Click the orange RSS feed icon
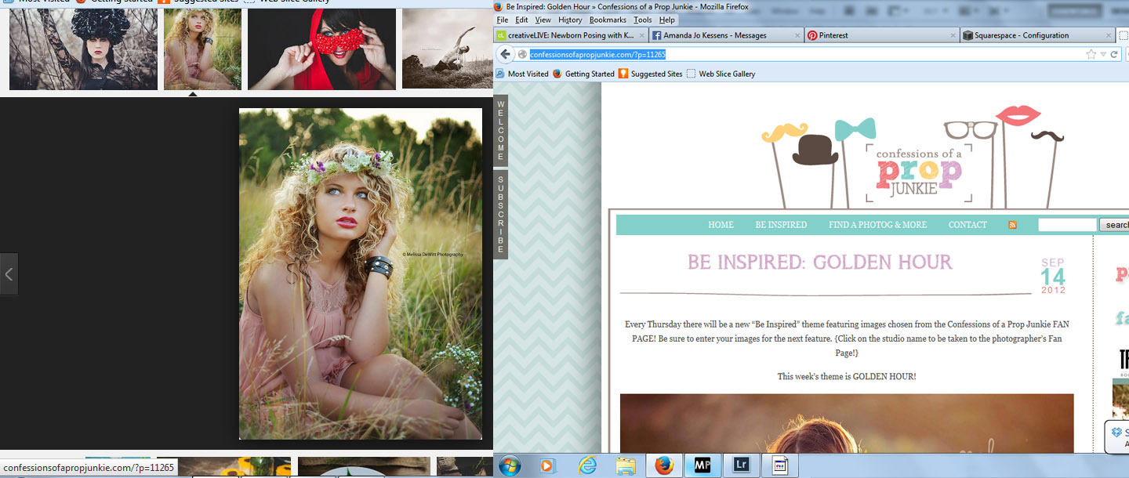Viewport: 1129px width, 478px height. 1012,225
